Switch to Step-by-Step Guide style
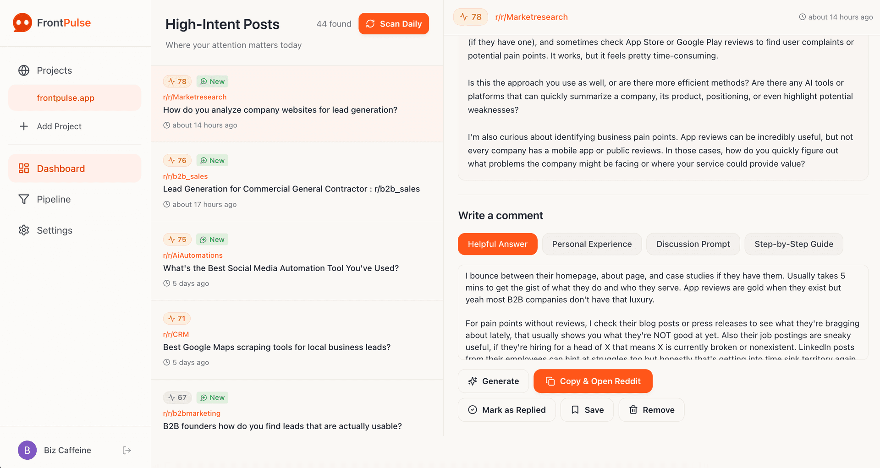Image resolution: width=880 pixels, height=468 pixels. pos(794,244)
